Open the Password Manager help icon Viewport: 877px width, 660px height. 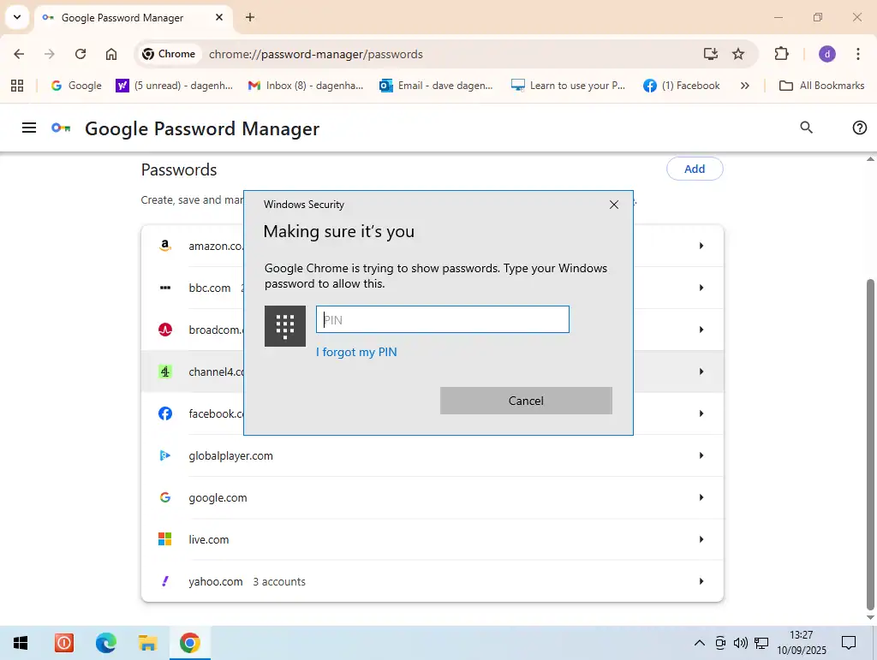coord(860,128)
